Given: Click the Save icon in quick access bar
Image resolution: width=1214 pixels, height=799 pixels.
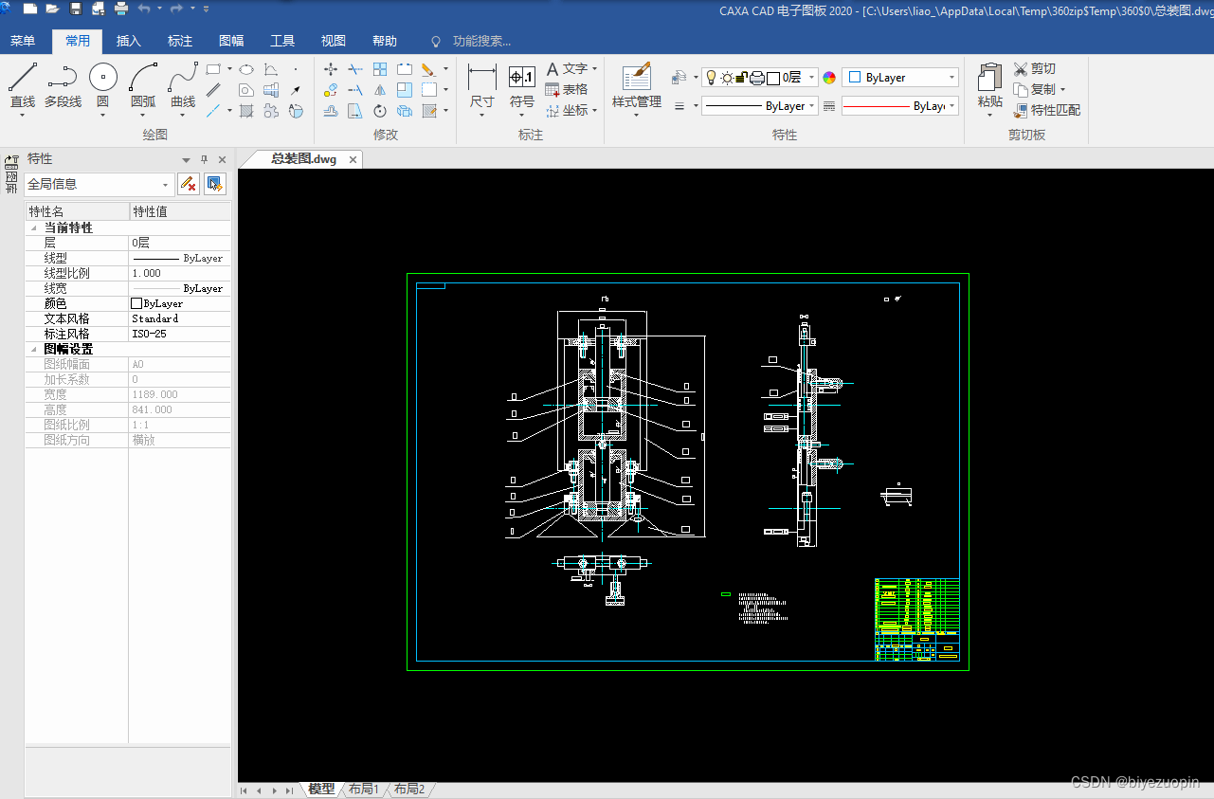Looking at the screenshot, I should point(76,9).
